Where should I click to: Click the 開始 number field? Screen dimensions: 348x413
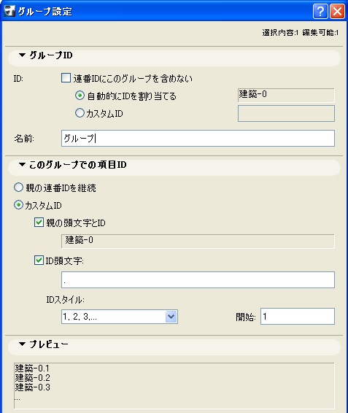[298, 316]
